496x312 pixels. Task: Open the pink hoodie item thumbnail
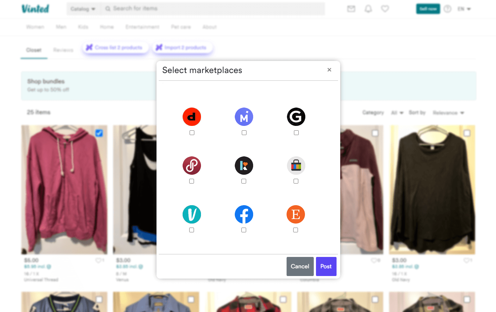tap(64, 190)
